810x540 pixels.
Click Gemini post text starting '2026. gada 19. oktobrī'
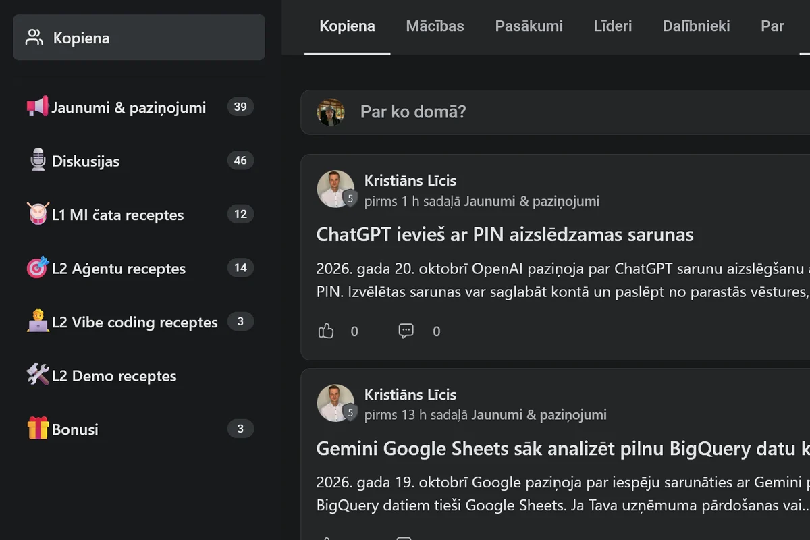563,494
